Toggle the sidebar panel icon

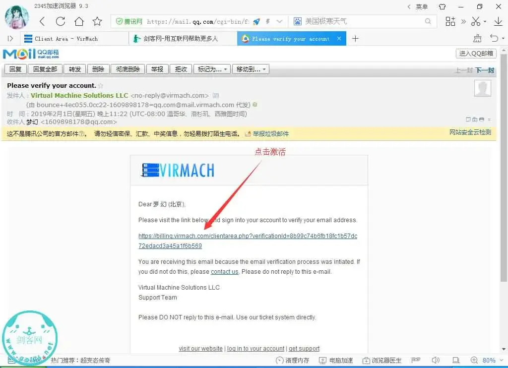tap(10, 39)
